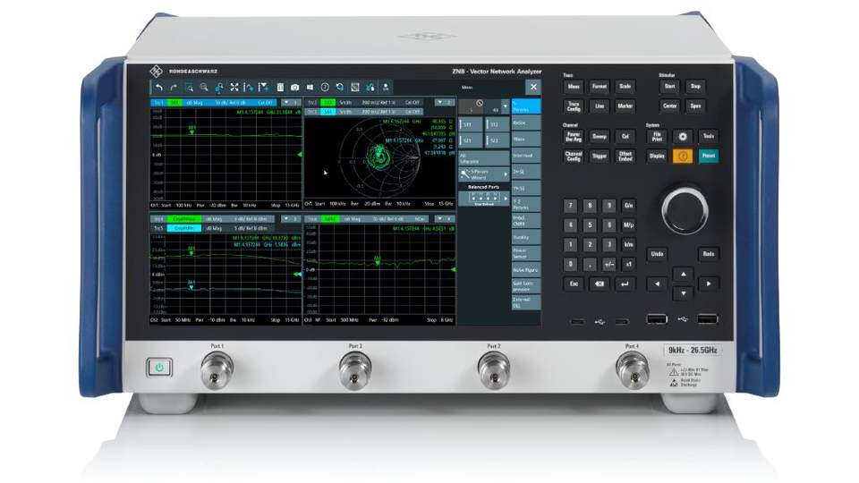Viewport: 859px width, 483px height.
Task: Click the redo arrow icon in the toolbar
Action: (174, 87)
